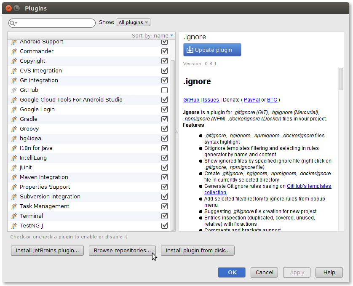The image size is (353, 286).
Task: Click the I18n for Java plugin icon
Action: tap(14, 148)
